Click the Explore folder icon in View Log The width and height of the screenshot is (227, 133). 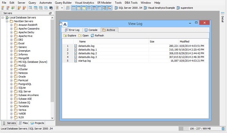(x=65, y=36)
